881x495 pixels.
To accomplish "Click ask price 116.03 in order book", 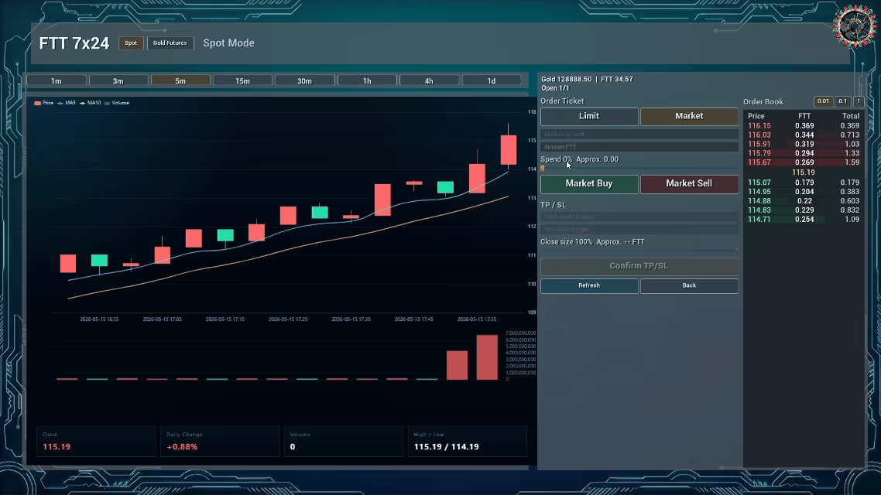I will click(759, 135).
